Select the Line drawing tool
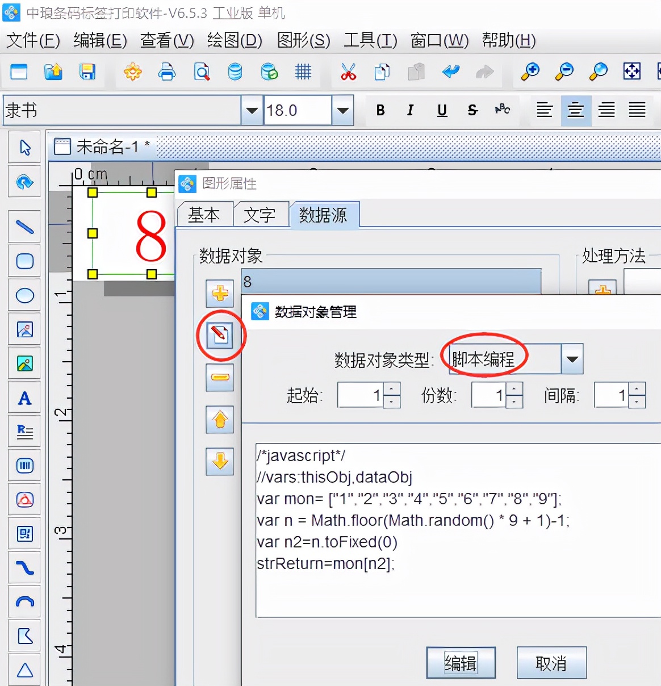 (24, 226)
